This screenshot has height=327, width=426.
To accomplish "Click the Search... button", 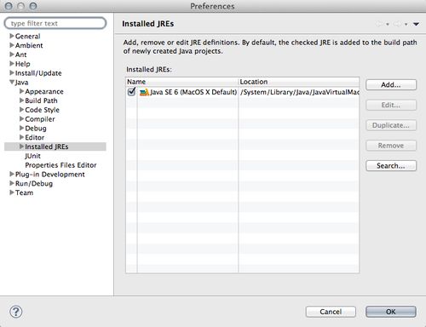I will 391,165.
